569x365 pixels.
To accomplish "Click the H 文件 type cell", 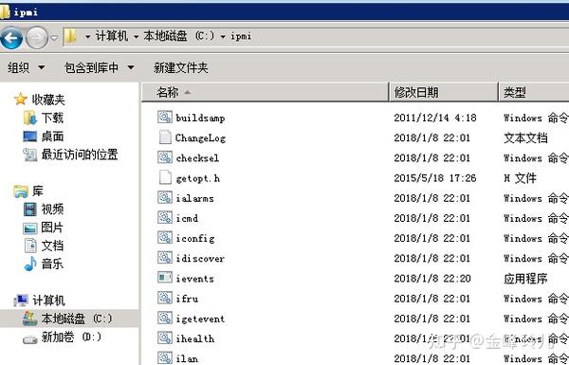I will pos(520,178).
